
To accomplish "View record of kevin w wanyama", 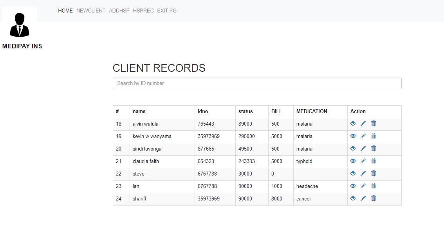I will tap(353, 136).
